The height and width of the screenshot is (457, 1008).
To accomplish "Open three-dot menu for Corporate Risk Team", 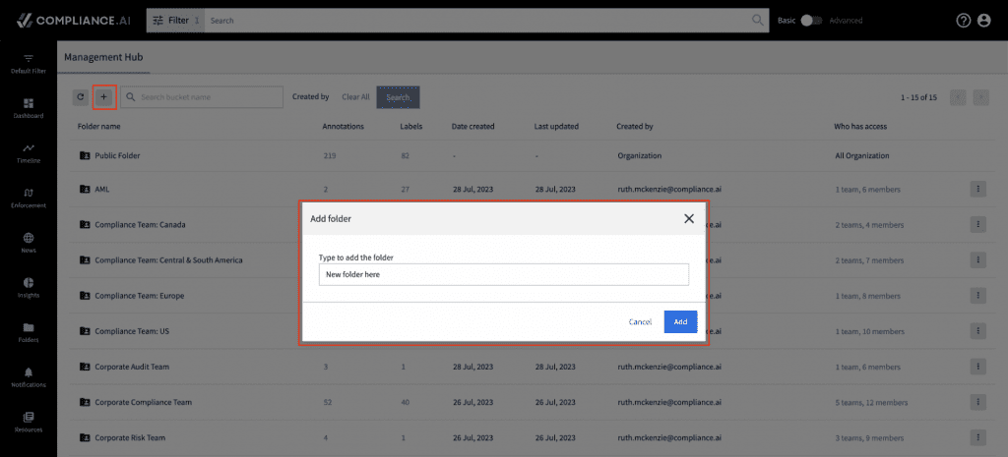I will click(x=977, y=437).
